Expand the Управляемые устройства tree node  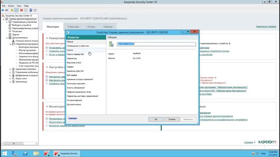(7, 22)
